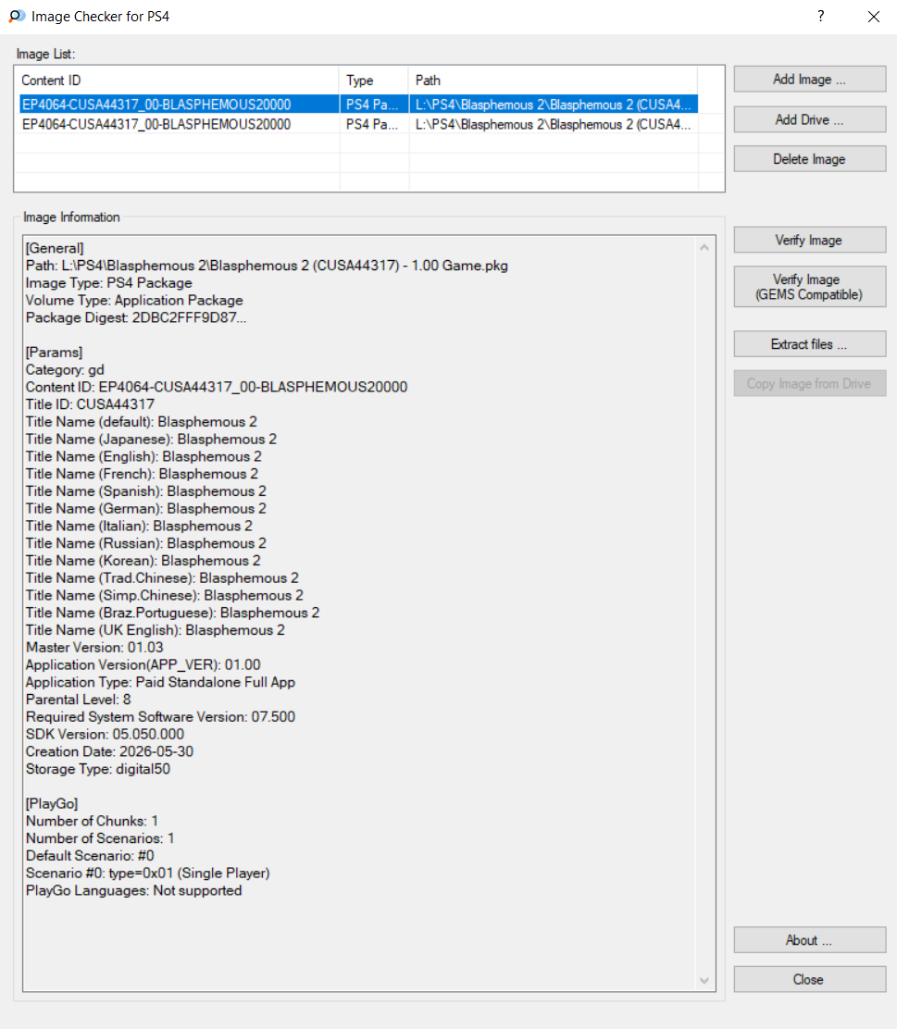Click the Title Name (French) line
Viewport: 897px width, 1029px height.
click(142, 474)
